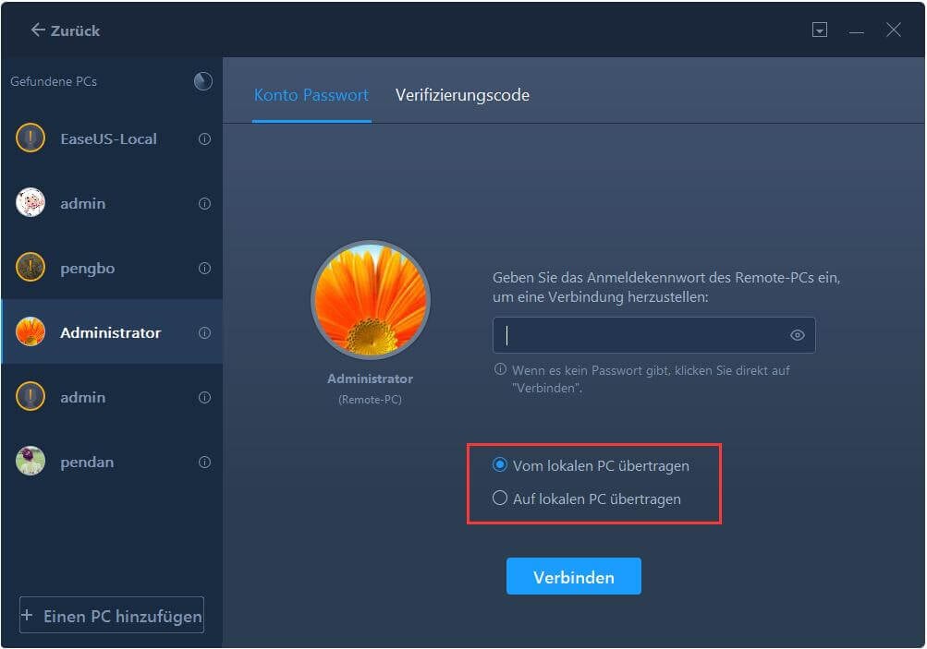
Task: Refresh the found PCs list
Action: (202, 81)
